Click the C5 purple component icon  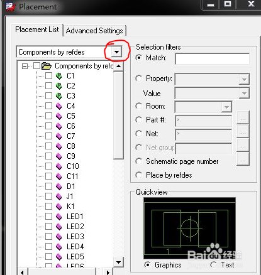coord(59,116)
